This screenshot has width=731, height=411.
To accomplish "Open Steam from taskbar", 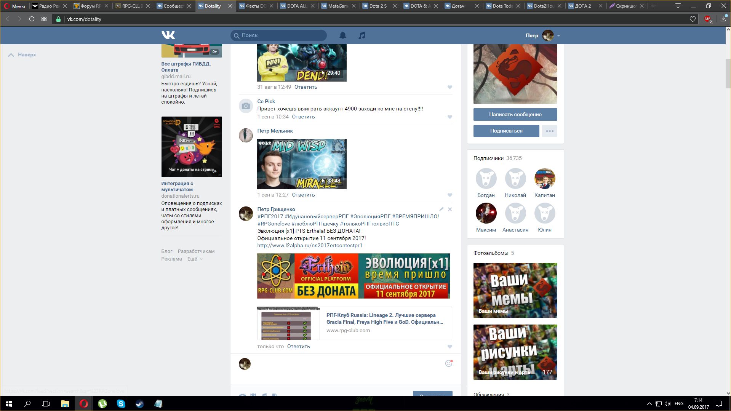I will click(140, 404).
